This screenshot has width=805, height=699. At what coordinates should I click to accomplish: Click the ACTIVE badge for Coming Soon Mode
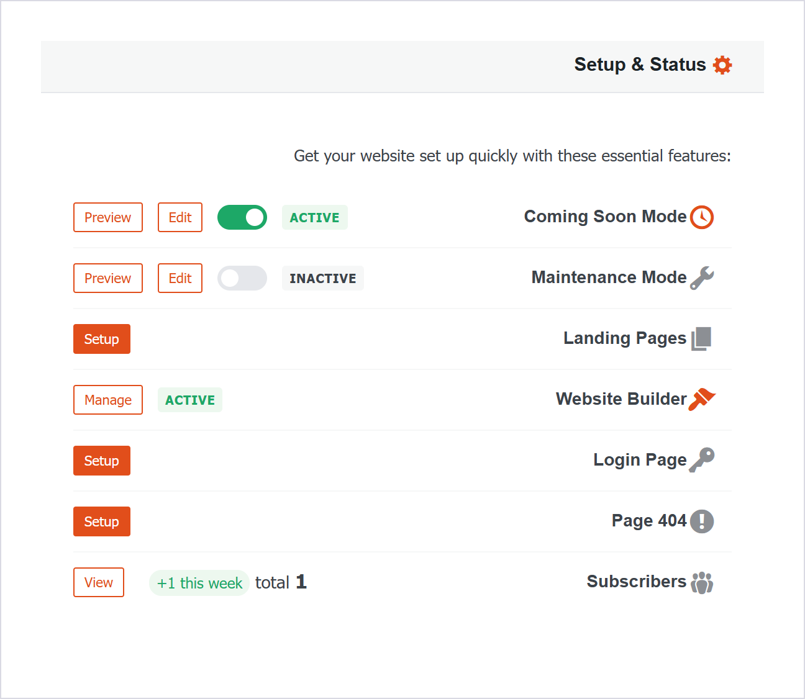click(x=315, y=217)
